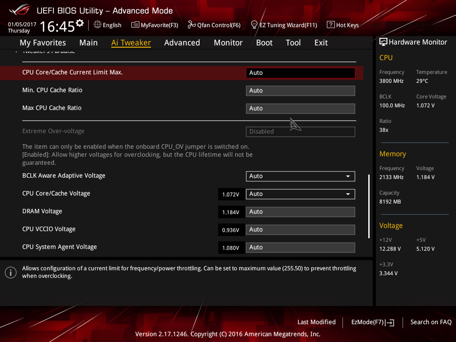This screenshot has width=456, height=342.
Task: Switch to the Advanced tab
Action: click(182, 43)
